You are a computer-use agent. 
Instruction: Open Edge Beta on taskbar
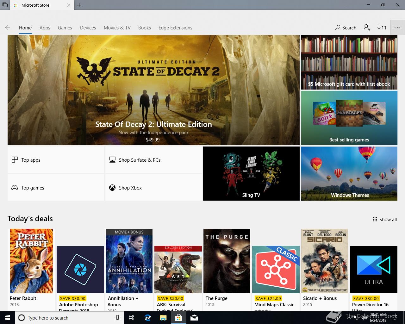click(x=148, y=318)
